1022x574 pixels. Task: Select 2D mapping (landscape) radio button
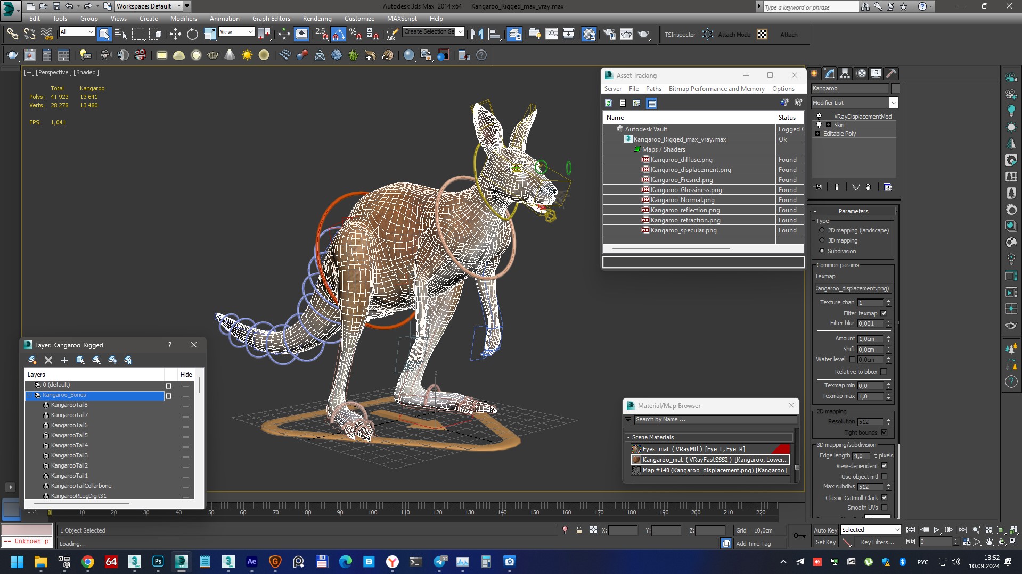[822, 230]
